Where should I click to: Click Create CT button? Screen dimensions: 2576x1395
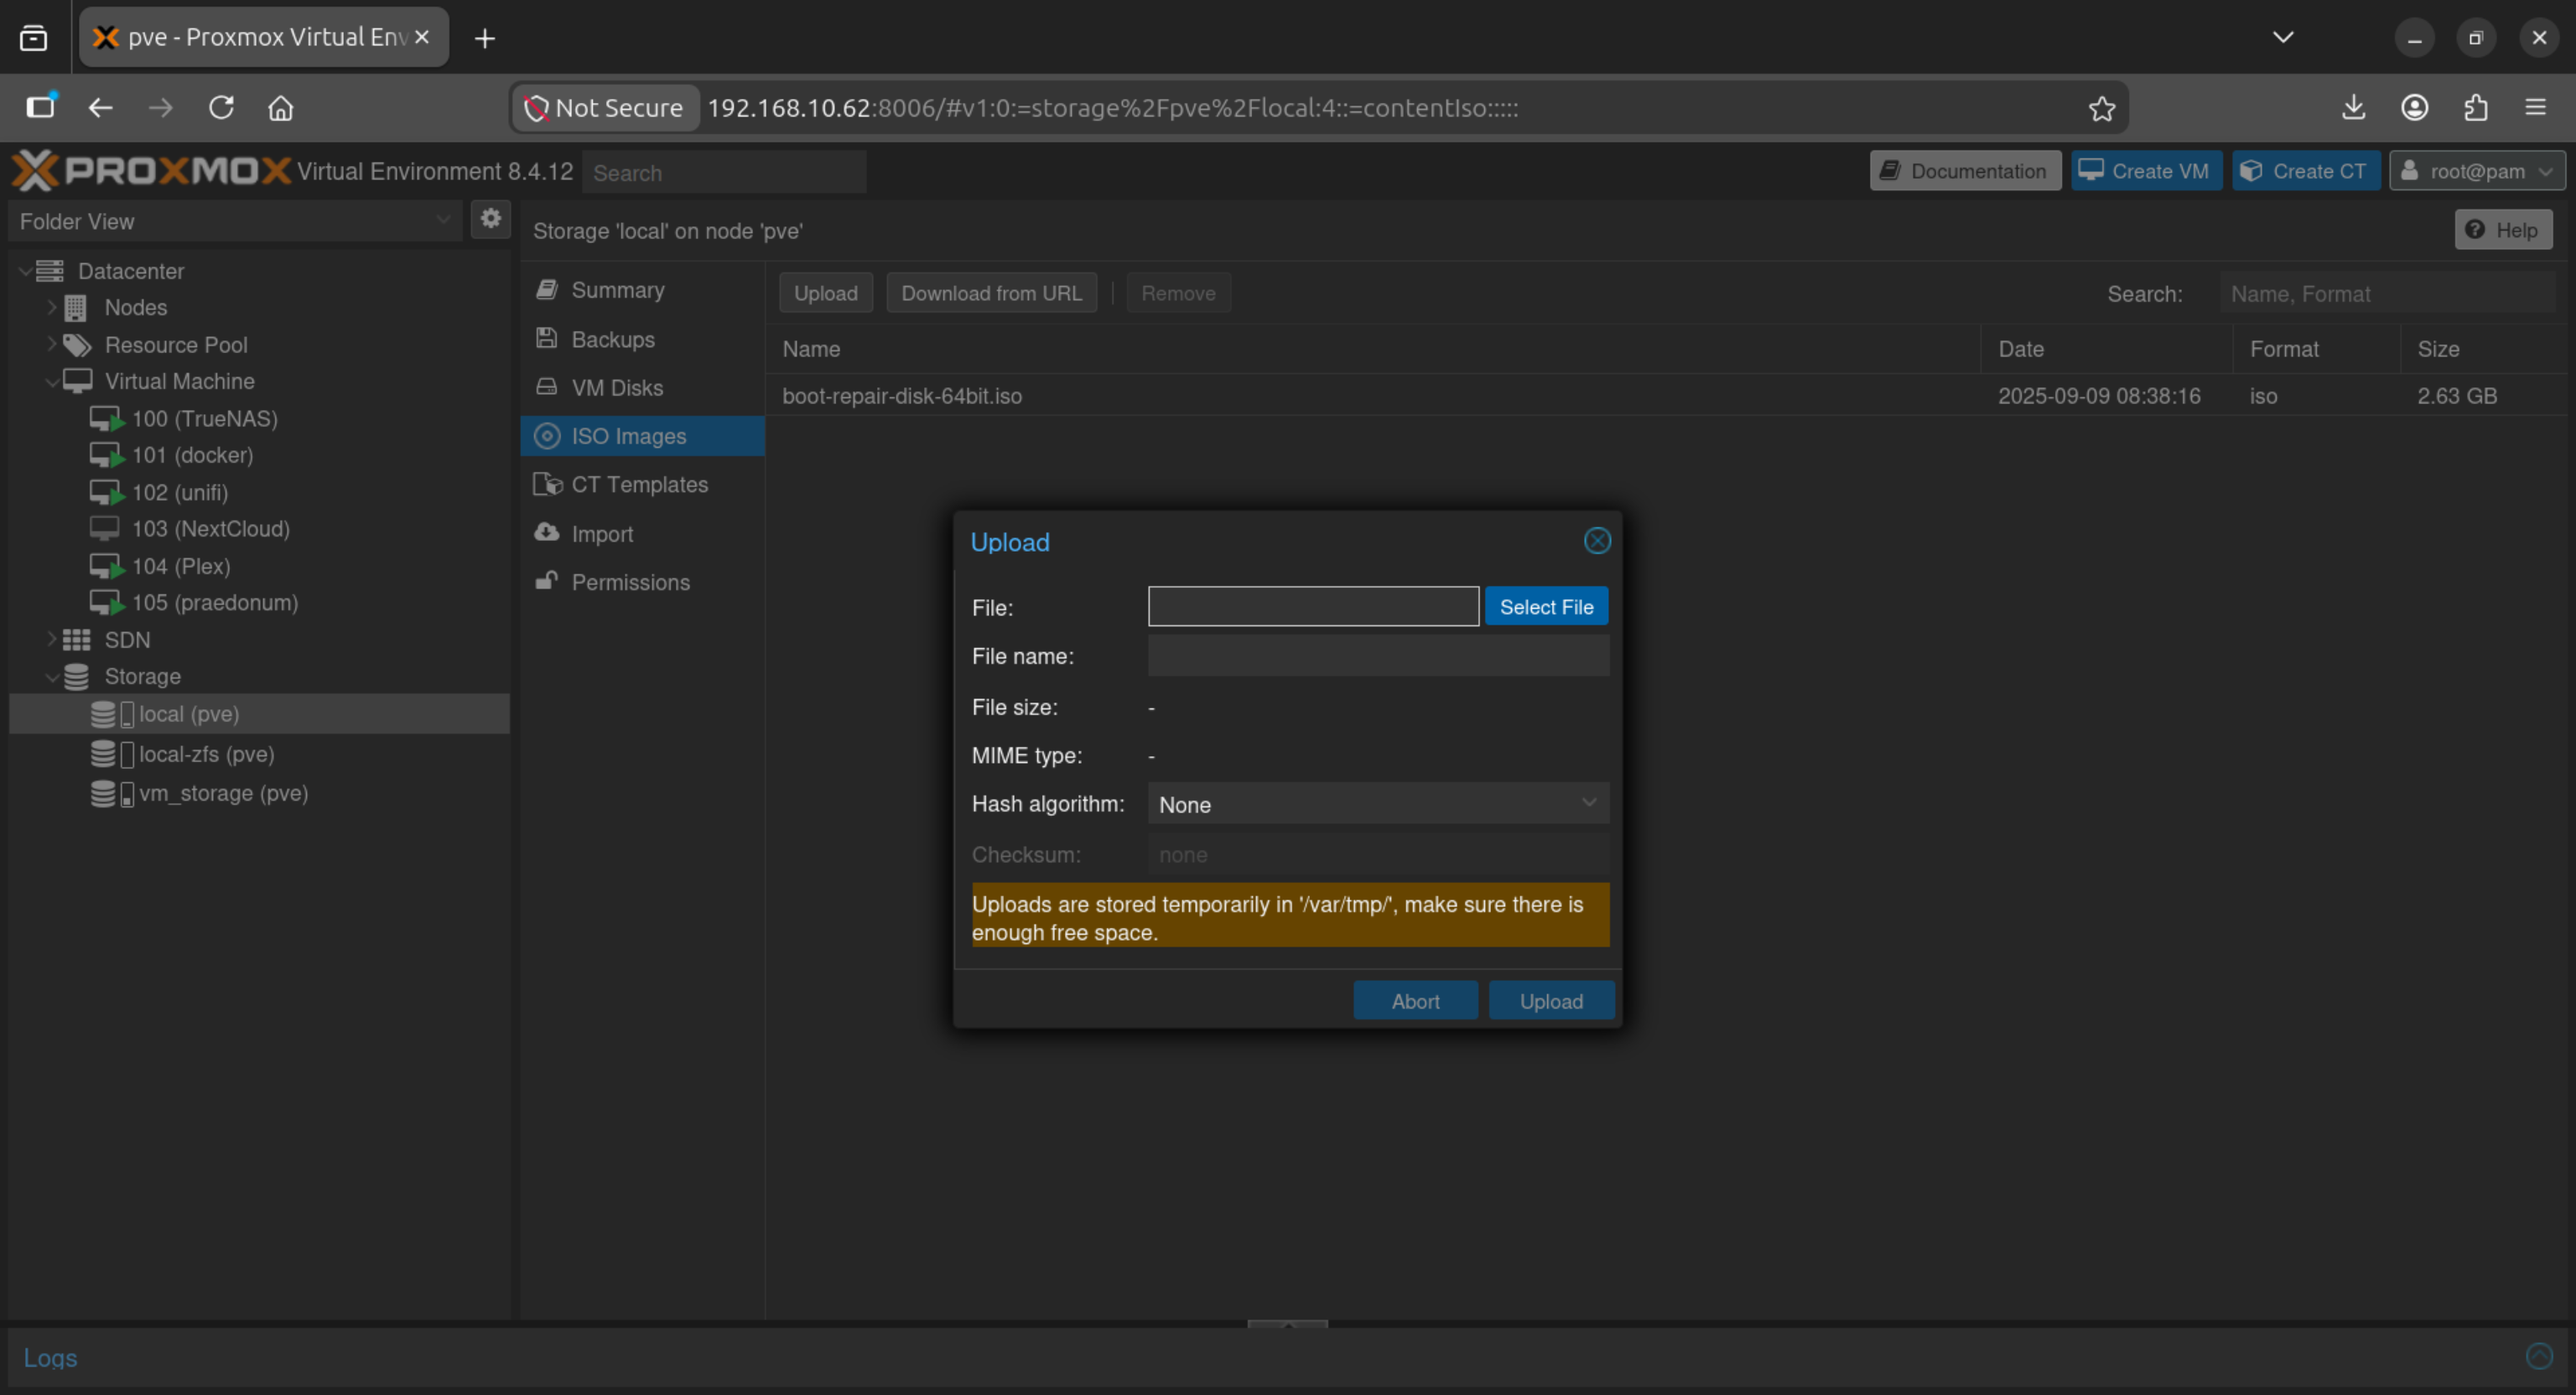coord(2305,171)
